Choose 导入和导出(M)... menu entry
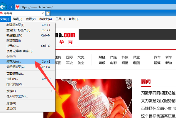The height and width of the screenshot is (118, 176). tap(27, 96)
